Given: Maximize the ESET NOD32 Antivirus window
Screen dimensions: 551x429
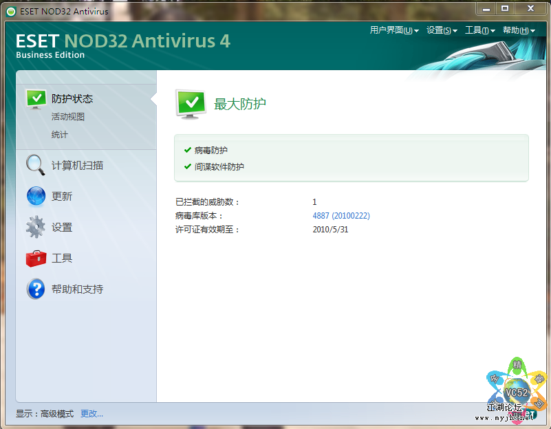Looking at the screenshot, I should (x=505, y=8).
